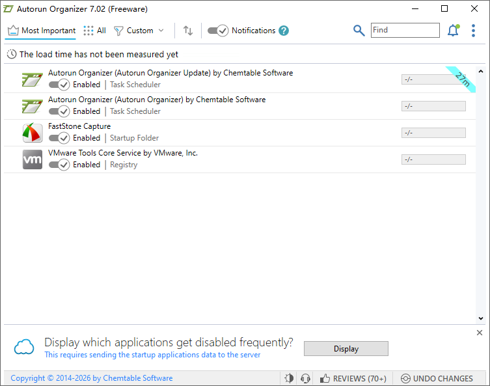Disable the Autorun Organizer (Autorun Organizer) toggle

click(59, 111)
